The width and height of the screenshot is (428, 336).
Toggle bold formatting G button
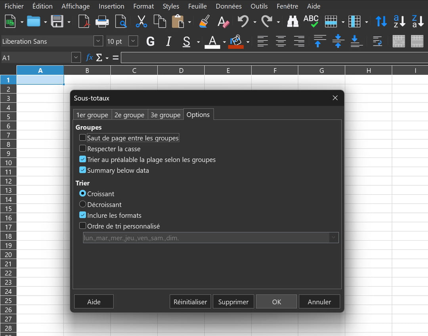click(x=150, y=41)
